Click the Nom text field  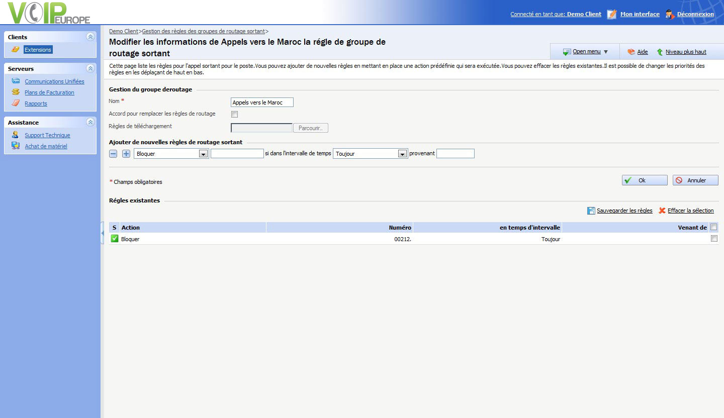click(261, 102)
